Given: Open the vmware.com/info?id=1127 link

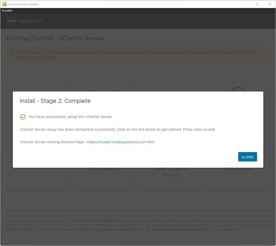Looking at the screenshot, I should (x=180, y=230).
